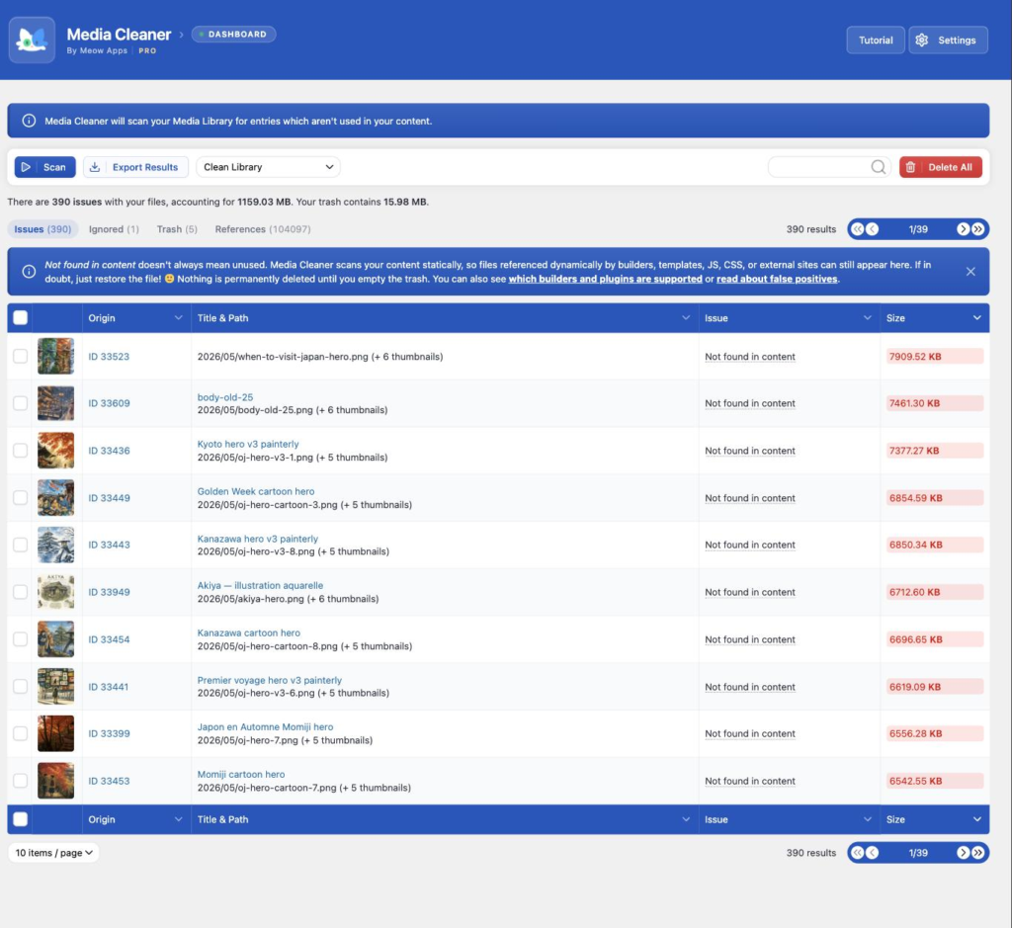
Task: Go to next page in top pagination
Action: point(963,229)
